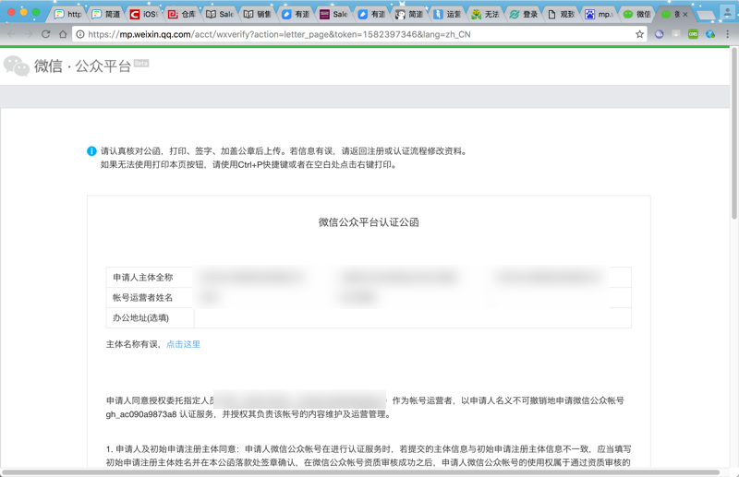The image size is (739, 477).
Task: Click the account ID gh_ac090a9873a8 text
Action: pos(141,414)
